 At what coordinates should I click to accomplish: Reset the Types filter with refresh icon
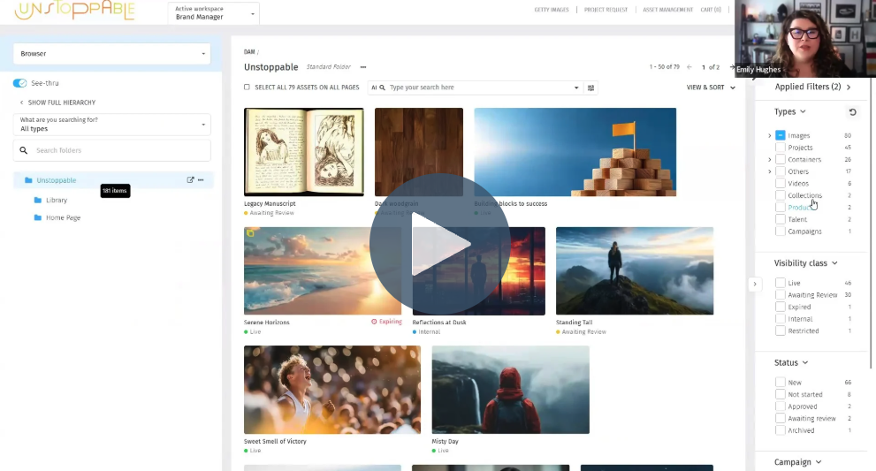(x=852, y=112)
